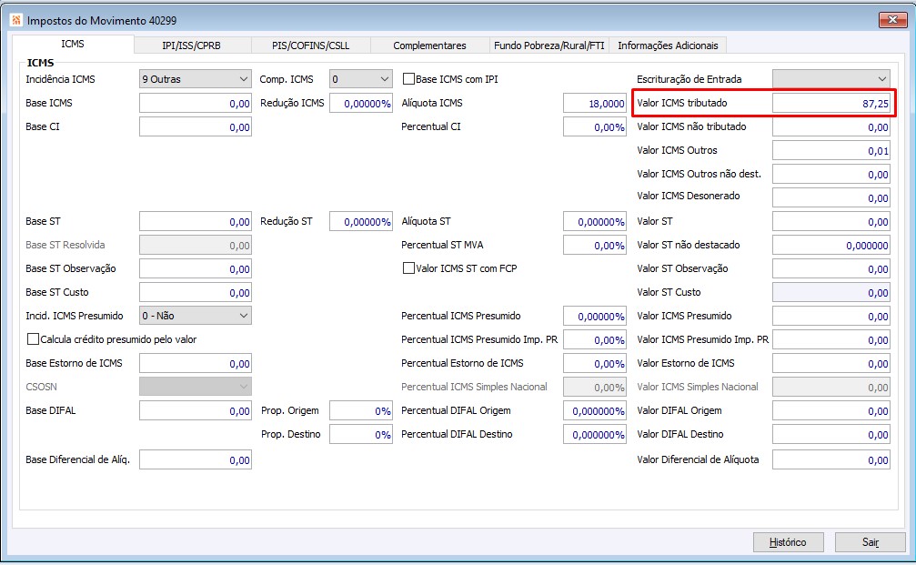Click Valor ST Observação field
Image resolution: width=916 pixels, height=565 pixels.
point(831,268)
